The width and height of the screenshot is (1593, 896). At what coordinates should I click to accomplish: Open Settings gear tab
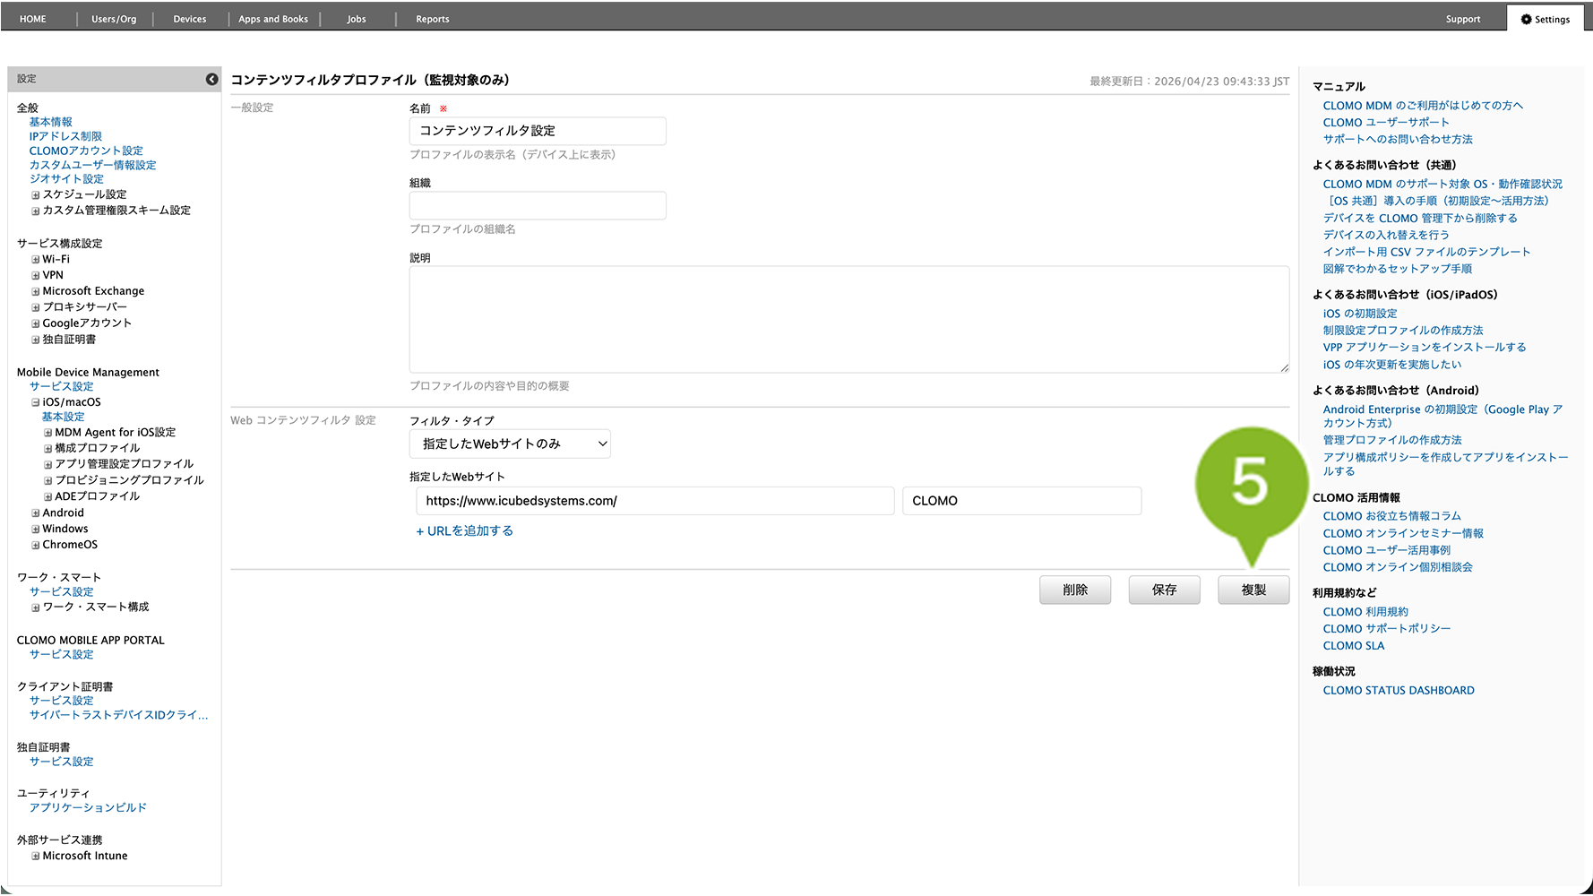[1545, 19]
